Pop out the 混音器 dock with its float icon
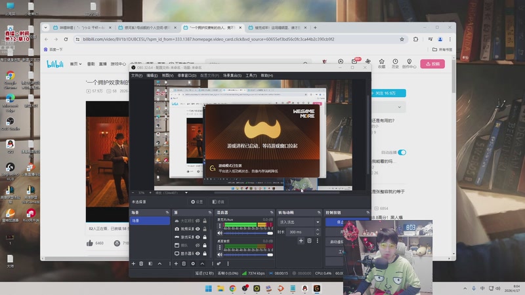 (x=272, y=212)
